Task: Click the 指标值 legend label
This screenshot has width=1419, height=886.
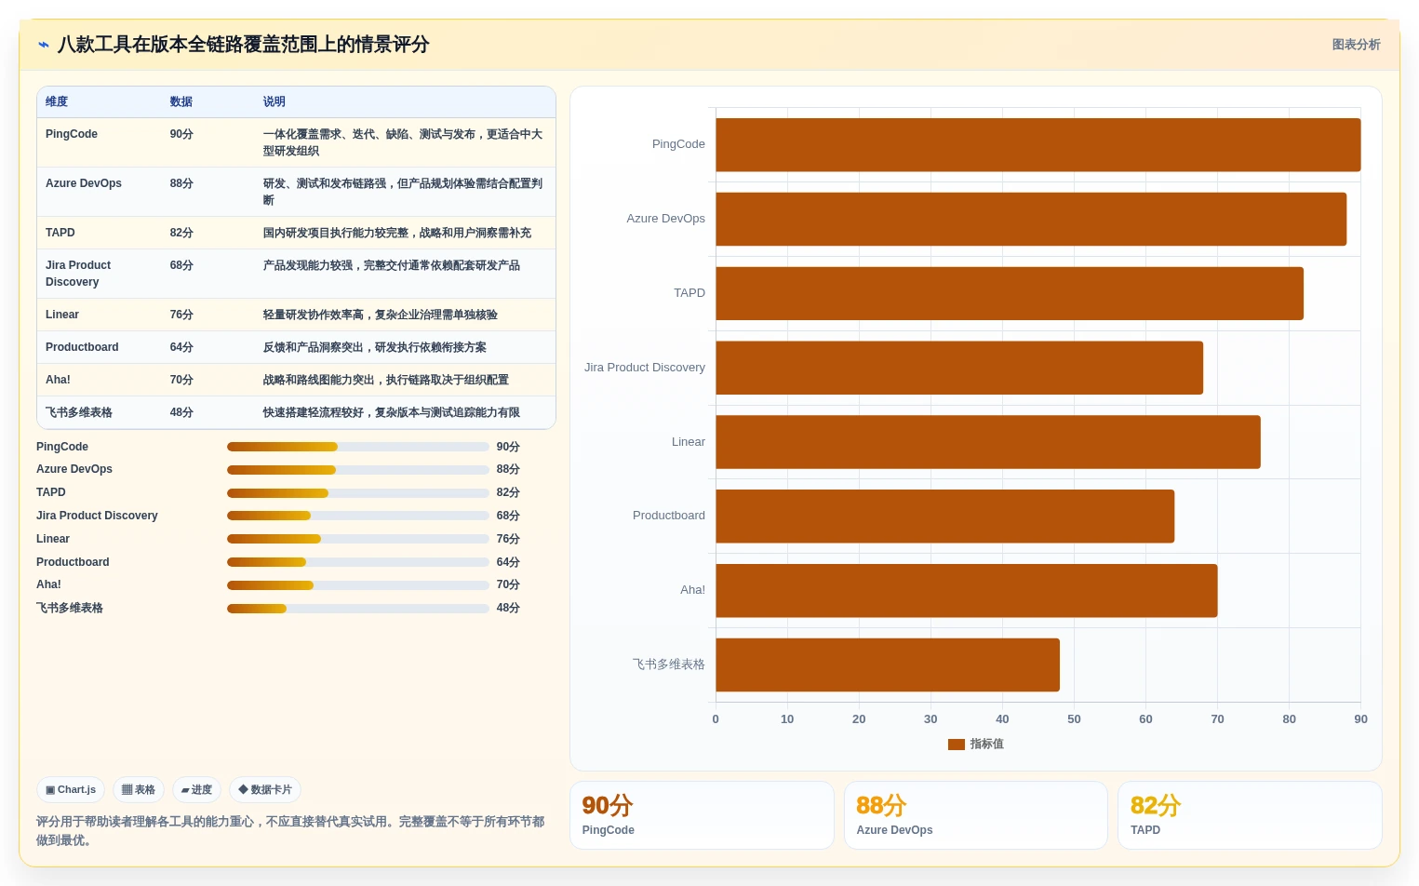Action: click(x=986, y=744)
